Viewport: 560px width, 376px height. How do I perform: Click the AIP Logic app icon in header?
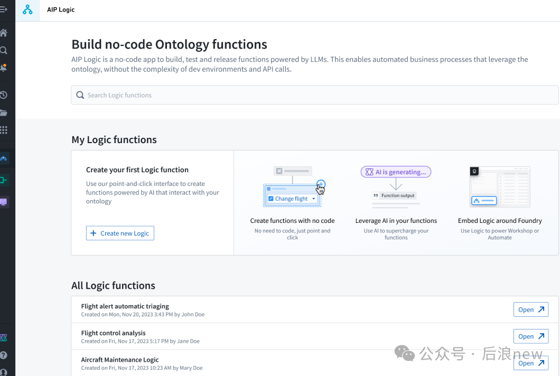27,10
